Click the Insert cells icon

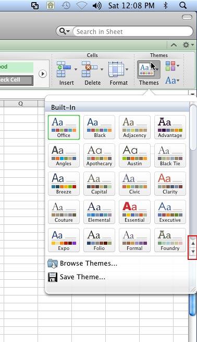click(64, 69)
